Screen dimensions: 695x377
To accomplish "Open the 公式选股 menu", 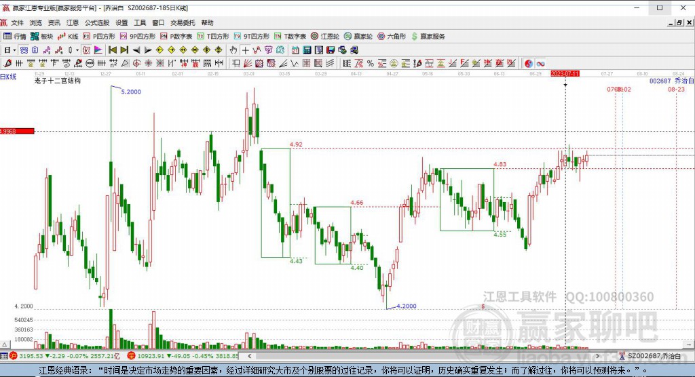I will click(97, 22).
